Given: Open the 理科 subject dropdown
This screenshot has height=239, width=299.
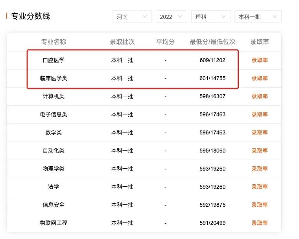Looking at the screenshot, I should click(x=211, y=17).
